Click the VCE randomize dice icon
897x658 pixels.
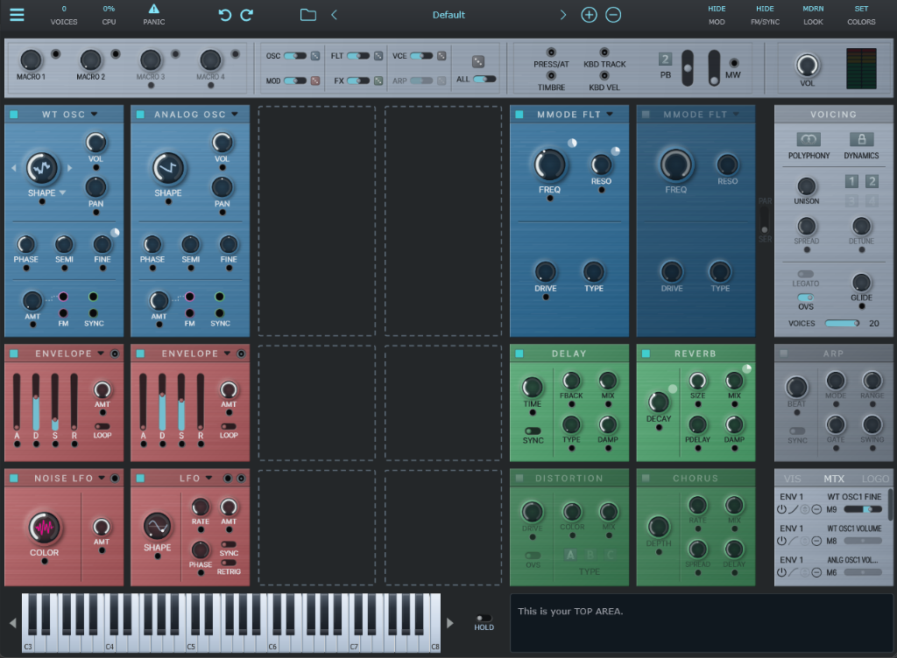pyautogui.click(x=441, y=56)
